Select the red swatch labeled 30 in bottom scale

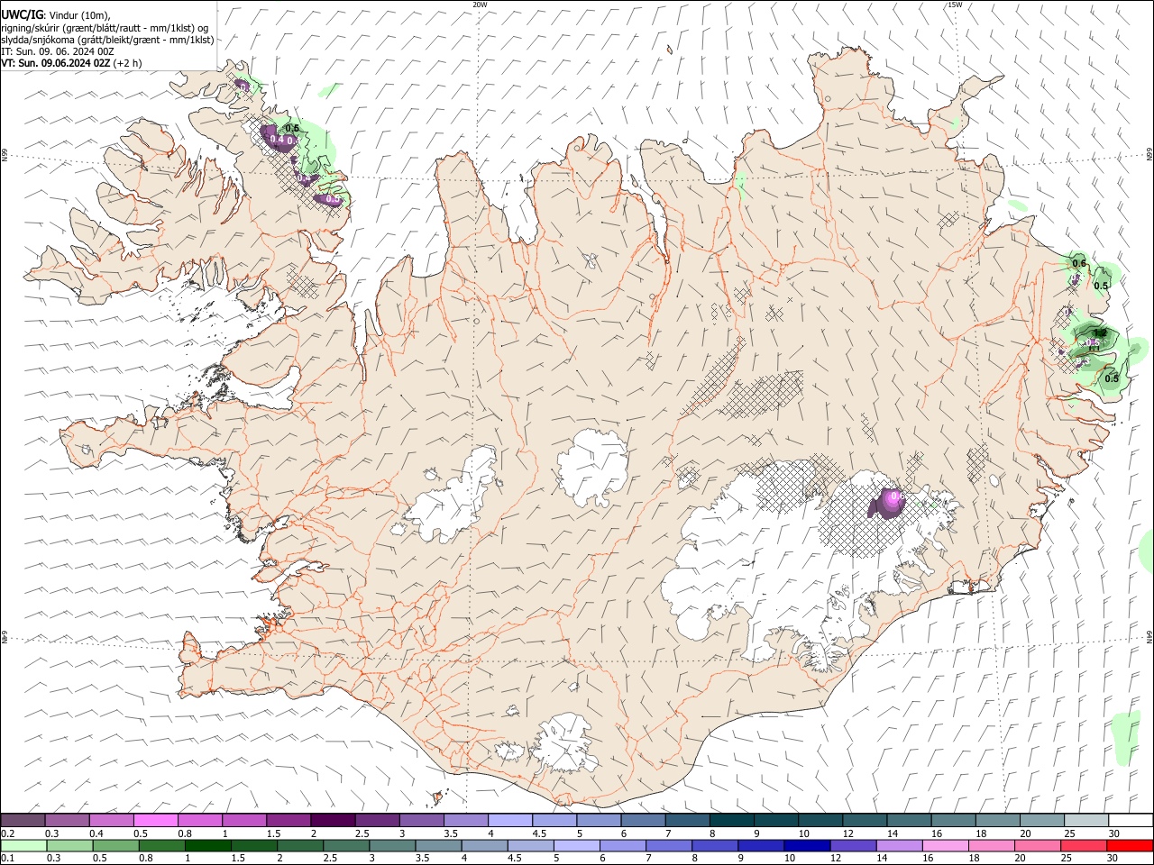tap(1131, 846)
